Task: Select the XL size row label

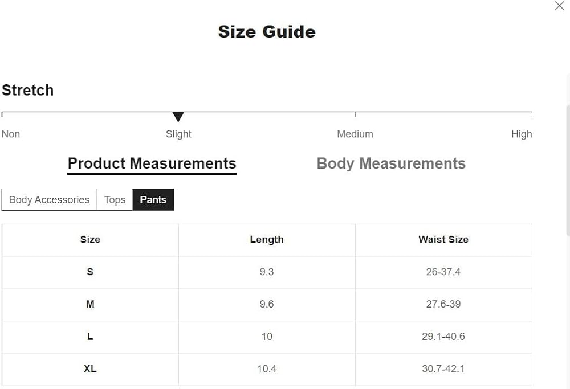Action: [x=90, y=369]
